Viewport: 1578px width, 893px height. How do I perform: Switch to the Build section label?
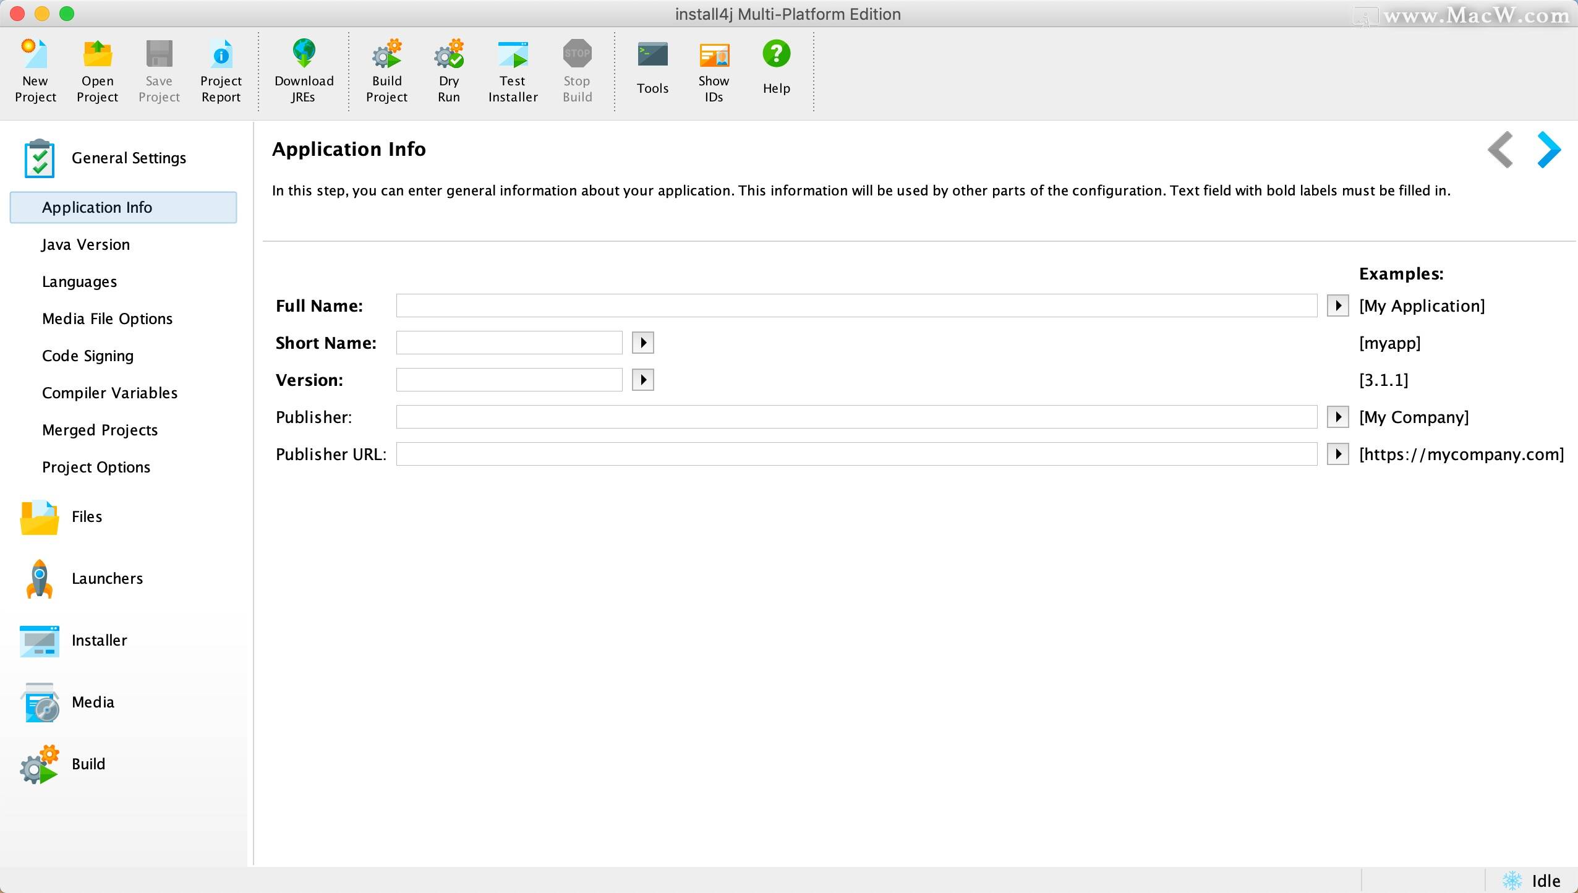point(88,764)
